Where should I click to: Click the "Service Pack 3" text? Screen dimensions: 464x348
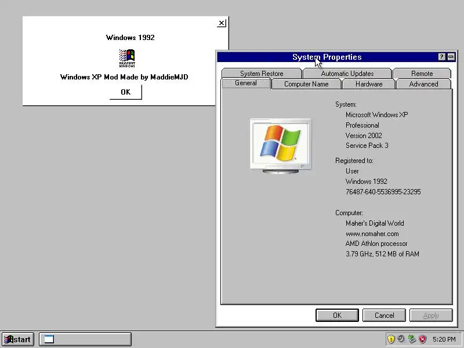coord(367,146)
